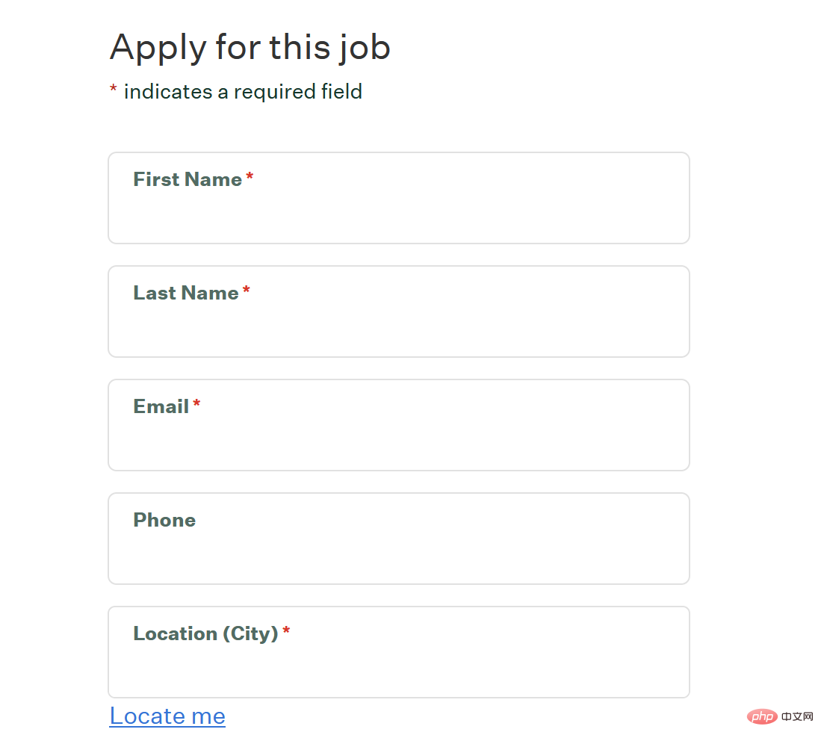Click inside the First Name input box
Image resolution: width=821 pixels, height=741 pixels.
pos(398,214)
